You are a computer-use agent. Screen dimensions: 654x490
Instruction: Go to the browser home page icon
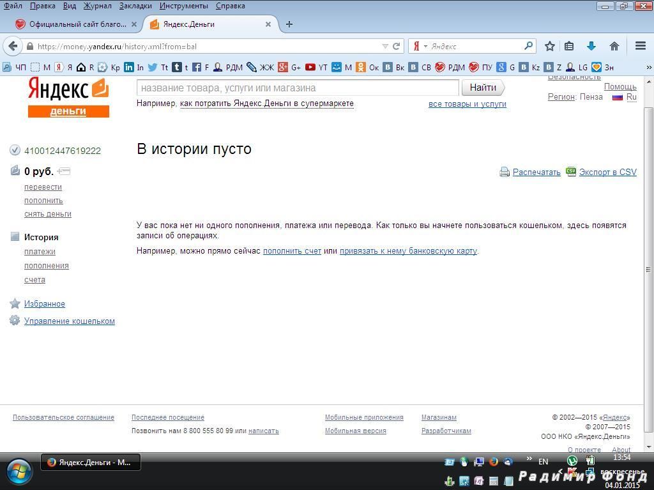[614, 46]
